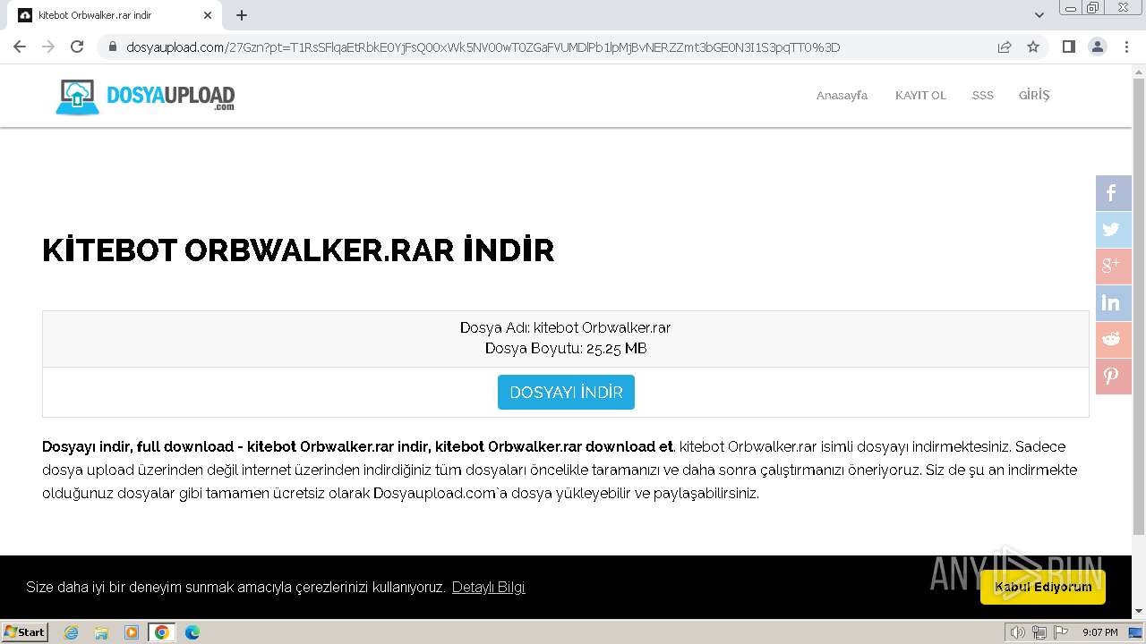
Task: Open the Action Center flag icon
Action: pyautogui.click(x=1061, y=632)
